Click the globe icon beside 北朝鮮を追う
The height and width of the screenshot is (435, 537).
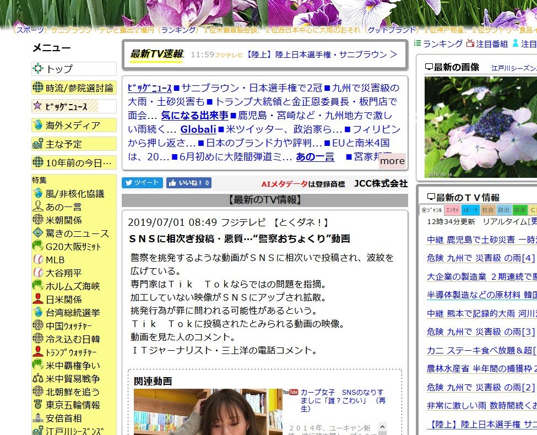click(37, 392)
